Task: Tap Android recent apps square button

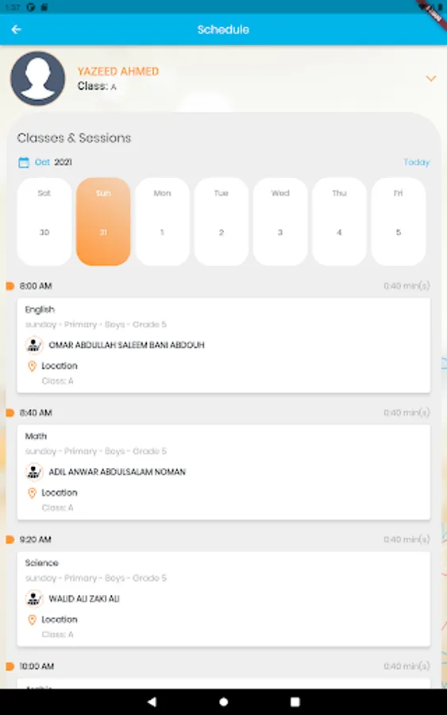Action: pos(295,701)
